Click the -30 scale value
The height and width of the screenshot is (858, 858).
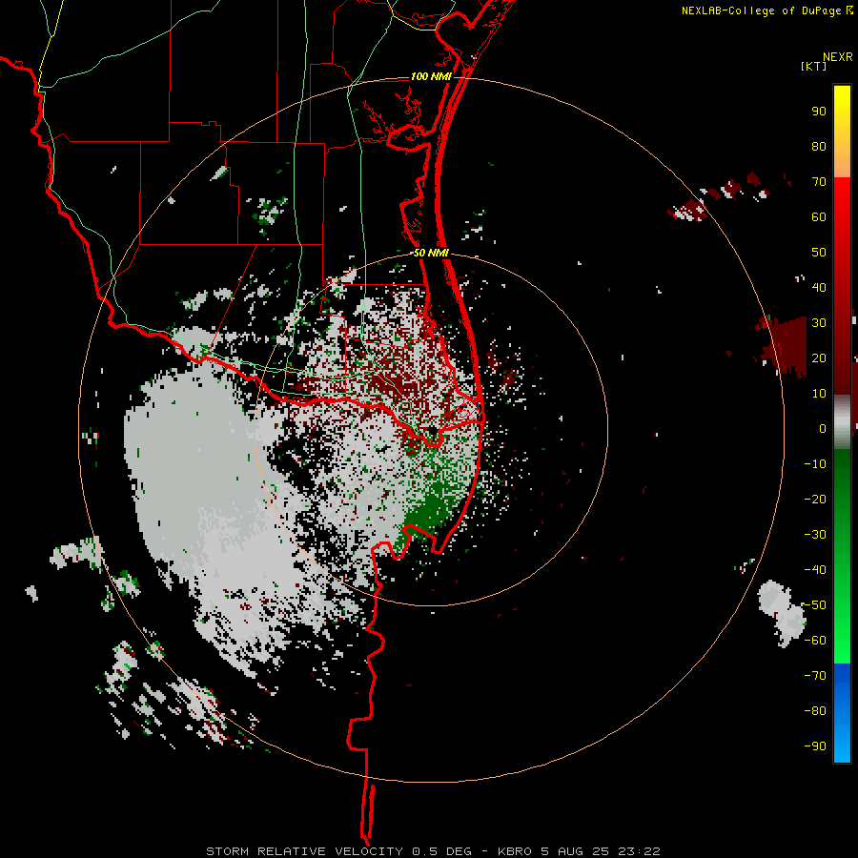click(815, 535)
